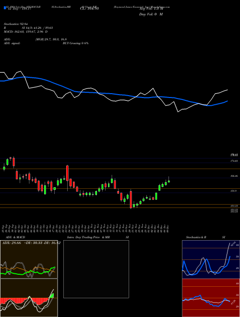The width and height of the screenshot is (240, 317).
Task: Click the SI 14/3: 41.26 / 39.65 values
Action: pos(37,28)
